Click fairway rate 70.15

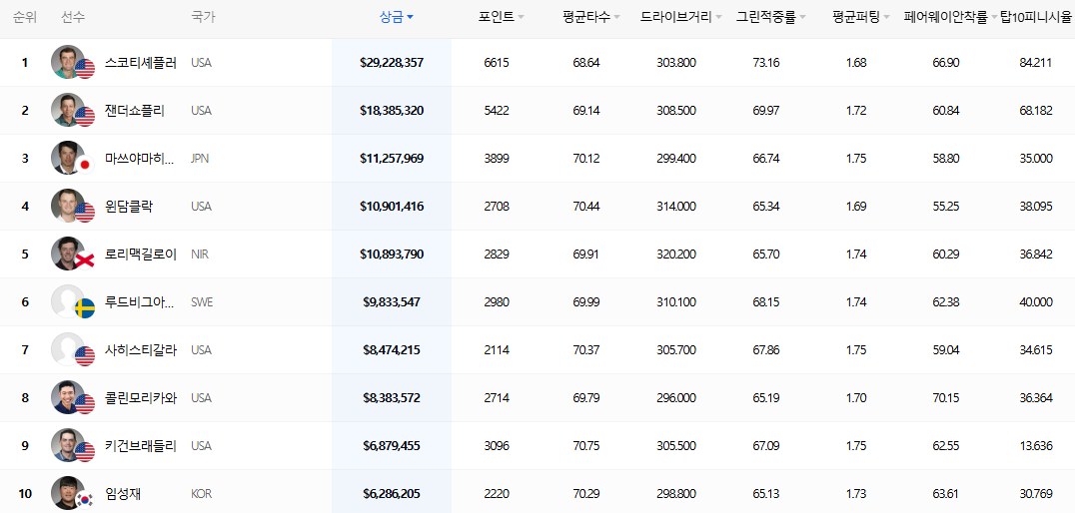(x=946, y=398)
